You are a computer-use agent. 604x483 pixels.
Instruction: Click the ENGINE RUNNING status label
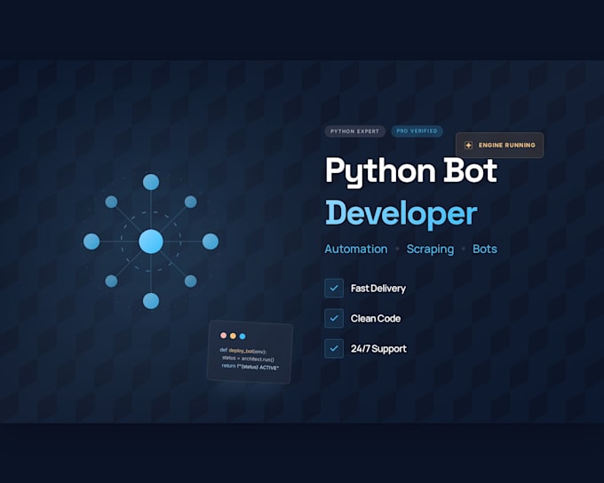pyautogui.click(x=507, y=146)
